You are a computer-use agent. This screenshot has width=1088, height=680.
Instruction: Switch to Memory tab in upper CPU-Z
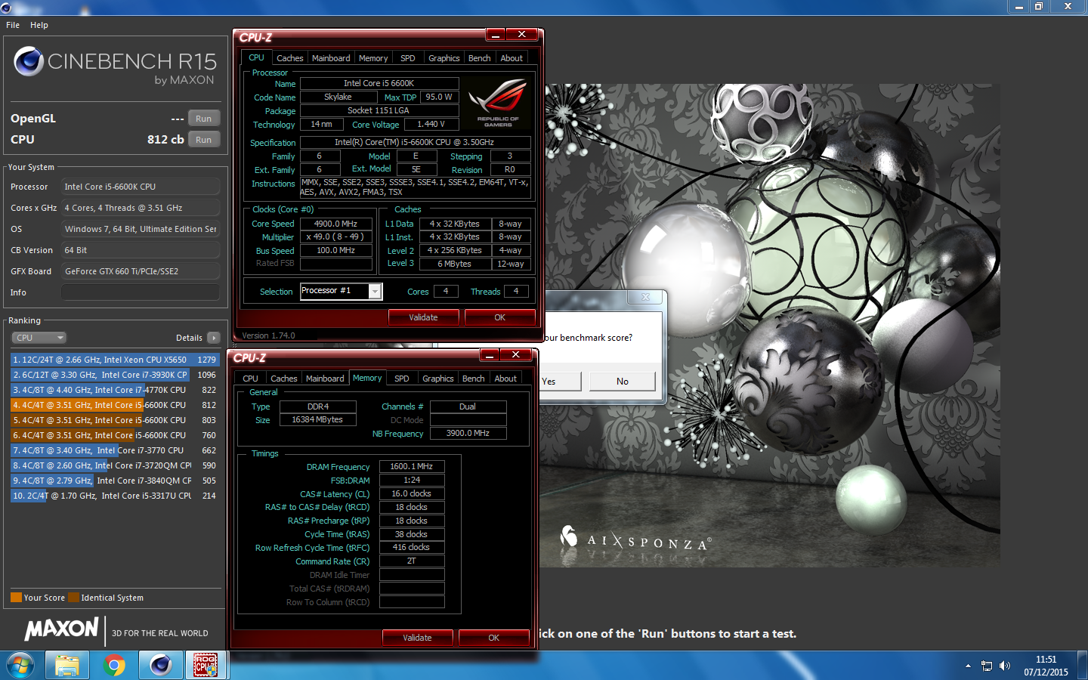coord(373,58)
